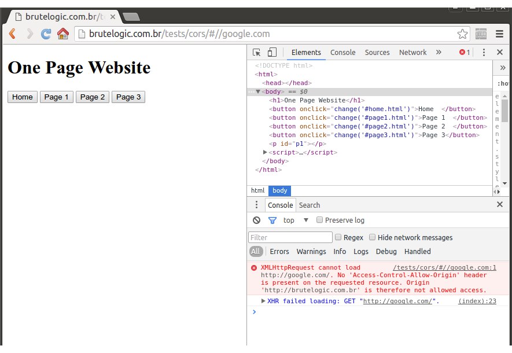Select the Search drawer tab
The width and height of the screenshot is (512, 353).
[310, 205]
